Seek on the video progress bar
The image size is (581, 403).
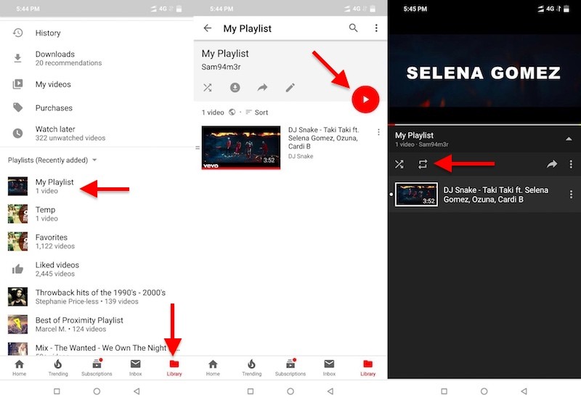tap(484, 125)
